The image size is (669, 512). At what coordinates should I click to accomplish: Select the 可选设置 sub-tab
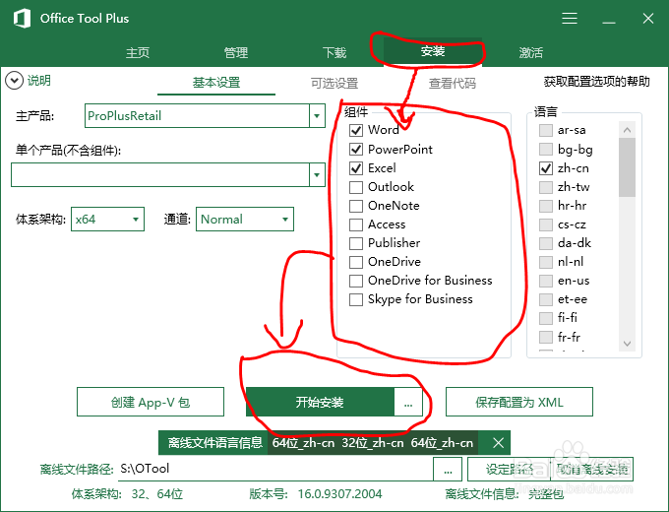[334, 84]
